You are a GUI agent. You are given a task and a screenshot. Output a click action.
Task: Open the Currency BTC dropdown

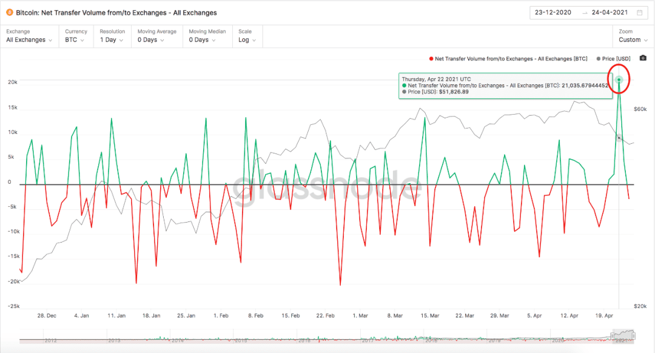pyautogui.click(x=76, y=36)
